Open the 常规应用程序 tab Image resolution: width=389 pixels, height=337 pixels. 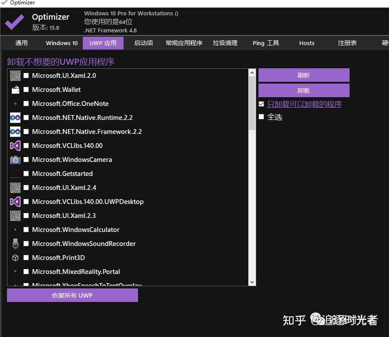click(x=184, y=43)
